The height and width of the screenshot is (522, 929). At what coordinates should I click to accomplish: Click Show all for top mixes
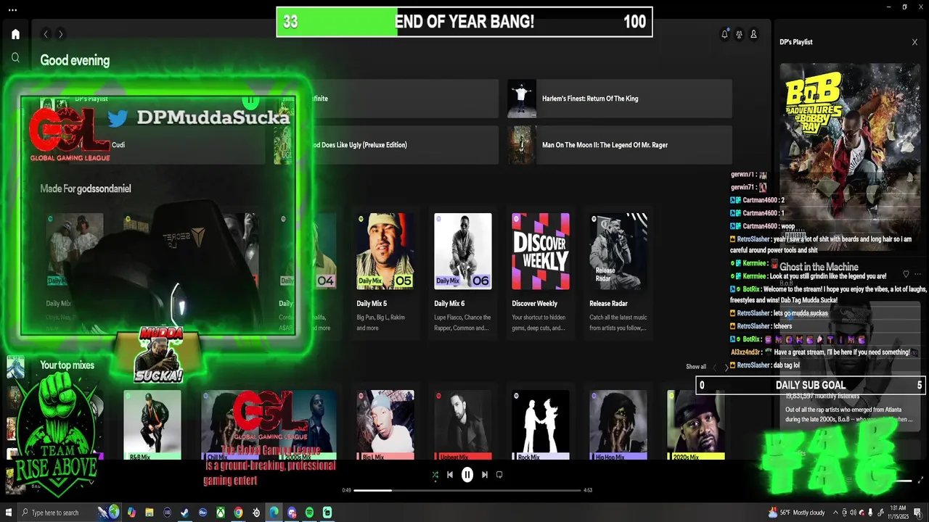[696, 367]
